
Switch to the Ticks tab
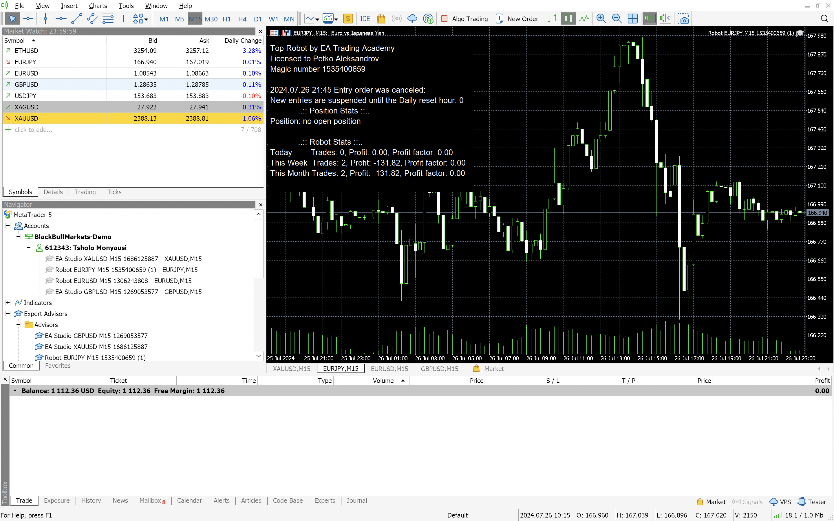pos(114,192)
